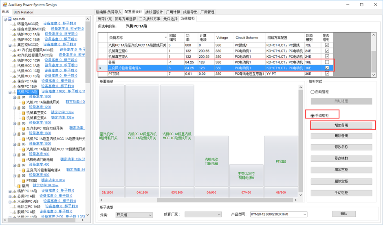Image resolution: width=383 pixels, height=225 pixels.
Task: Click the 汽机电动门配电箱 device icon in tree
Action: coord(24,160)
